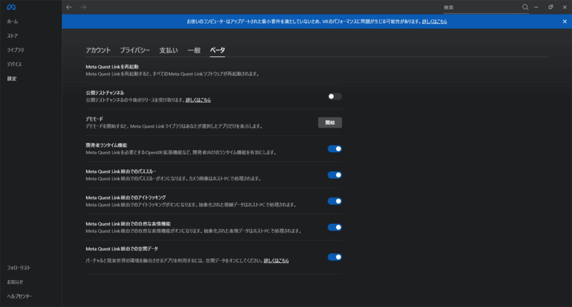Go forward with the right arrow
This screenshot has width=572, height=307.
(84, 7)
